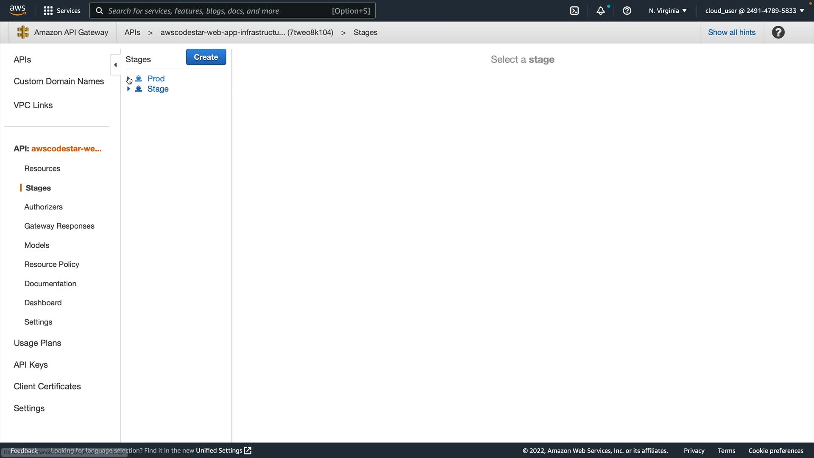Viewport: 814px width, 458px height.
Task: Select the Stage item in tree
Action: click(158, 89)
